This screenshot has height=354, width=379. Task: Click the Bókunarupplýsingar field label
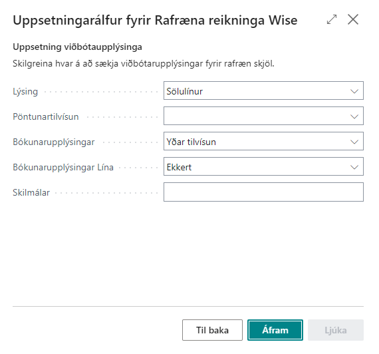(54, 142)
